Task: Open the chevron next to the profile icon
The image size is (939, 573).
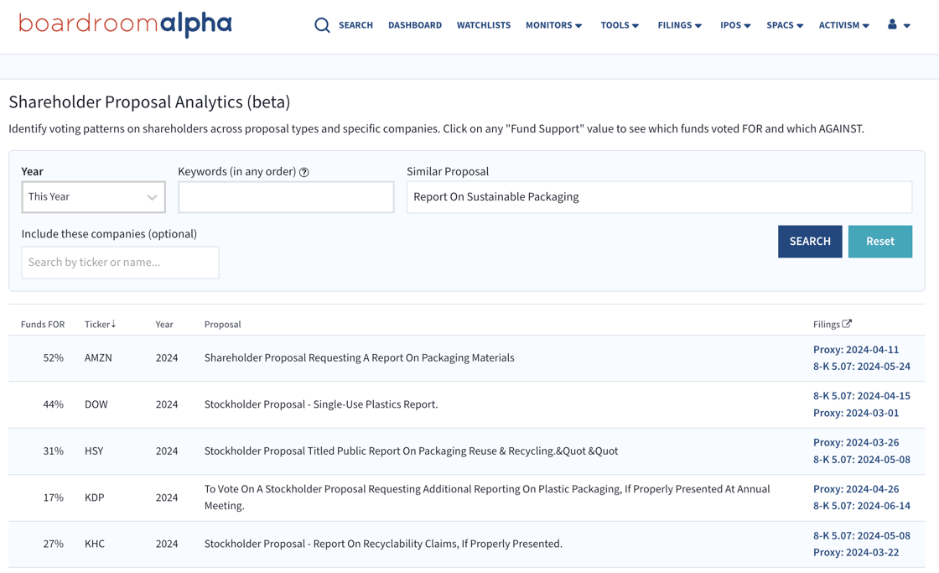Action: (907, 26)
